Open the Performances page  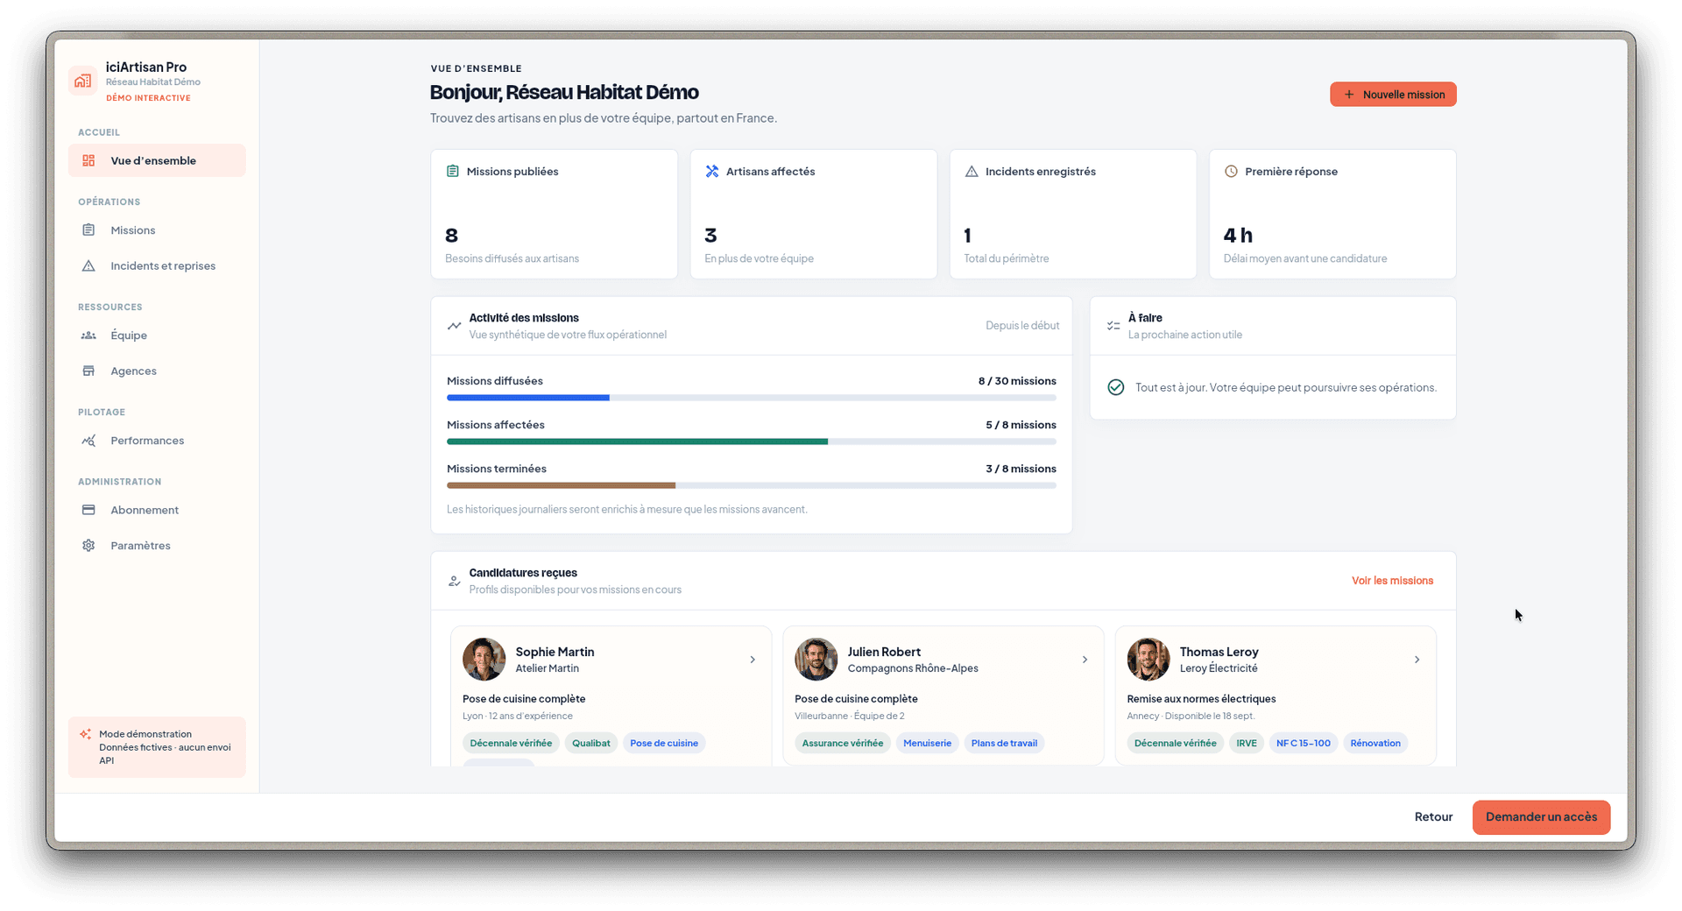[157, 441]
